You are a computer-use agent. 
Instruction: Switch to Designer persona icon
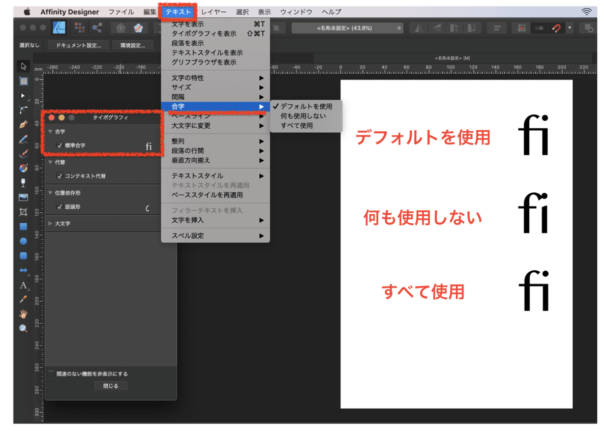[60, 28]
